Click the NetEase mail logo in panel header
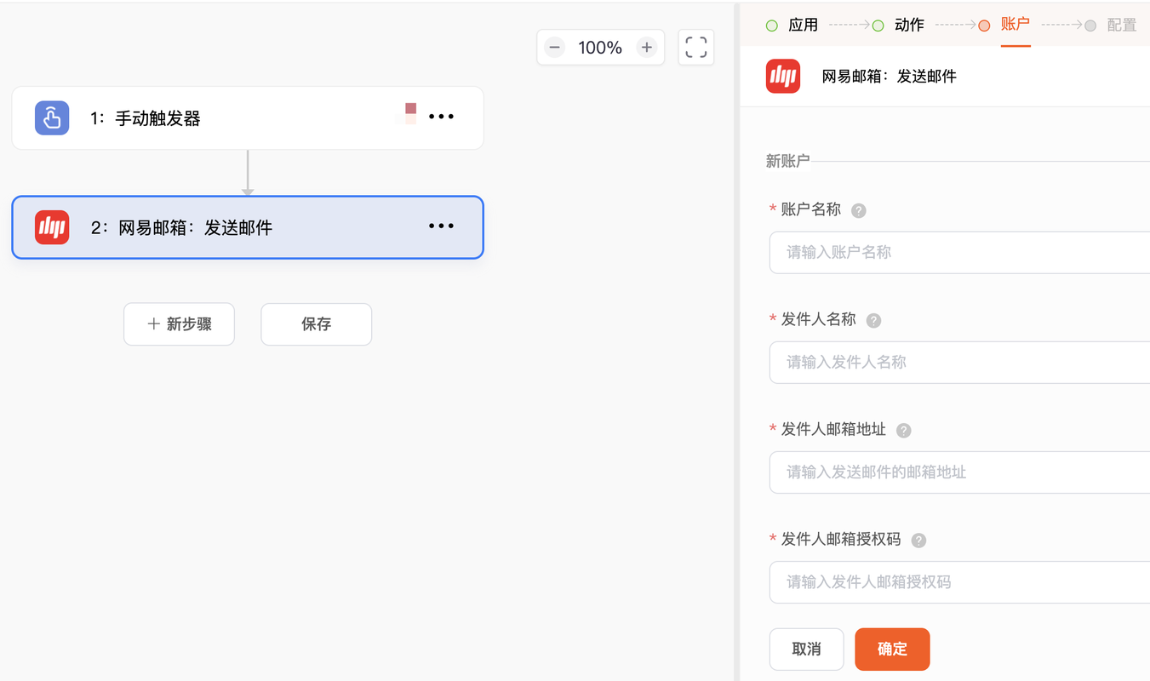Image resolution: width=1150 pixels, height=681 pixels. (x=783, y=76)
